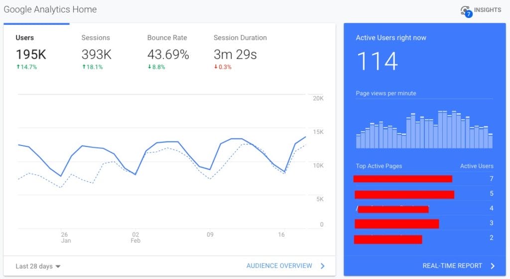Click the top active page with 7 users
The width and height of the screenshot is (510, 279).
403,179
